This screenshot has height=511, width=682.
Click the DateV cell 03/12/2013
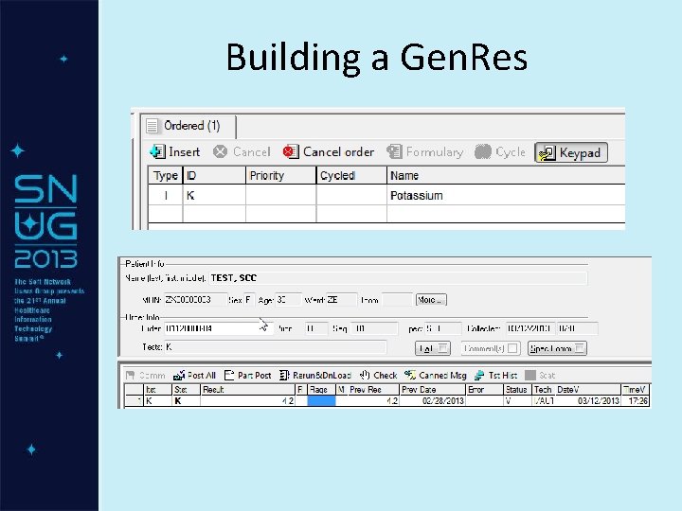(x=588, y=400)
